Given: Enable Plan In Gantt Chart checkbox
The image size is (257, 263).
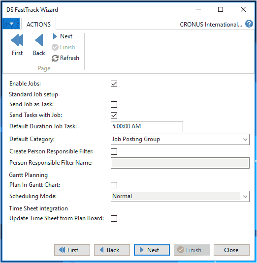Looking at the screenshot, I should point(114,185).
